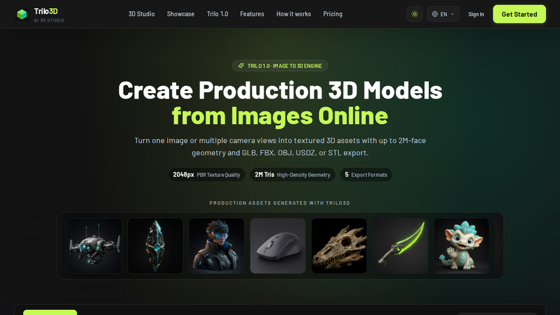Toggle the light/dark theme sun icon
The height and width of the screenshot is (315, 560).
pyautogui.click(x=415, y=14)
